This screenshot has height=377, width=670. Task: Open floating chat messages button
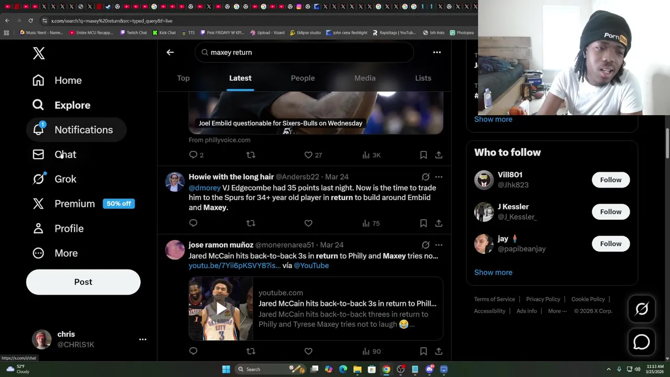click(642, 342)
